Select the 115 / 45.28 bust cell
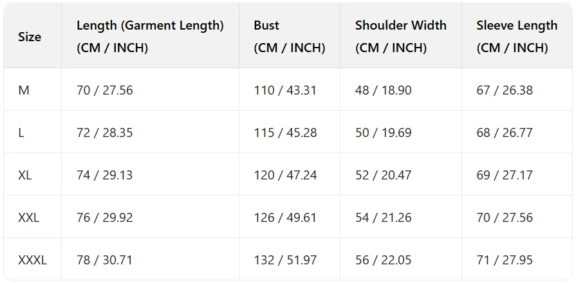 [285, 132]
